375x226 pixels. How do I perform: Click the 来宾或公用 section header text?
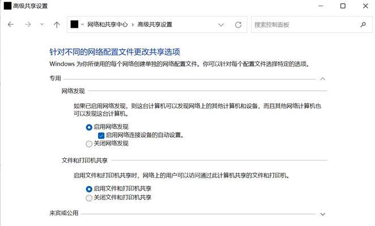point(64,213)
